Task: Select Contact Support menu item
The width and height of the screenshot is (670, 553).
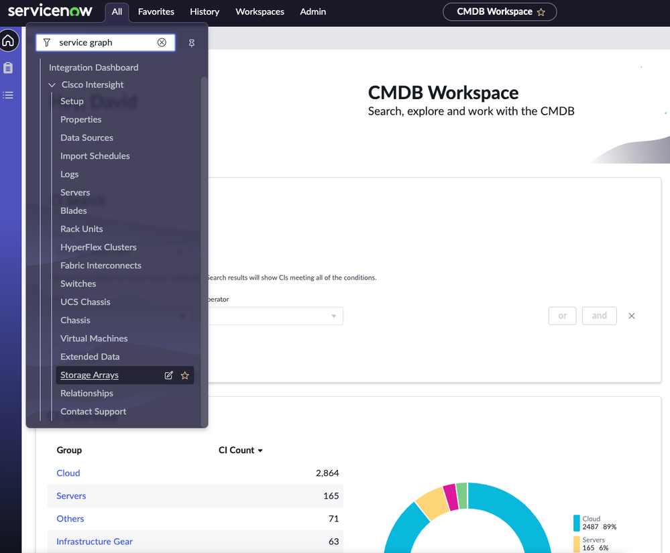Action: (93, 412)
